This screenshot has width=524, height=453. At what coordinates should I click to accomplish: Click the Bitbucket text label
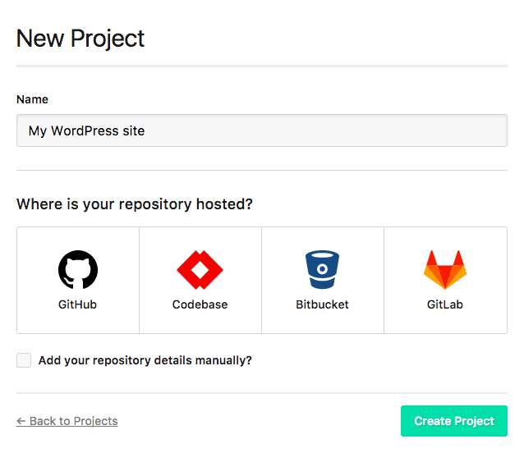pos(322,304)
